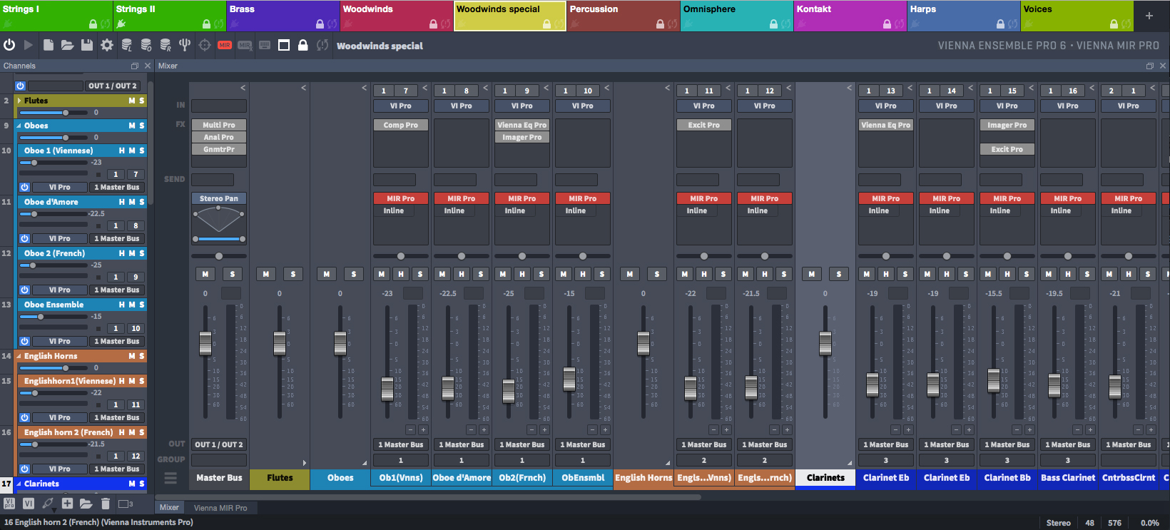Click the keyboard icon in the toolbar

[x=265, y=45]
